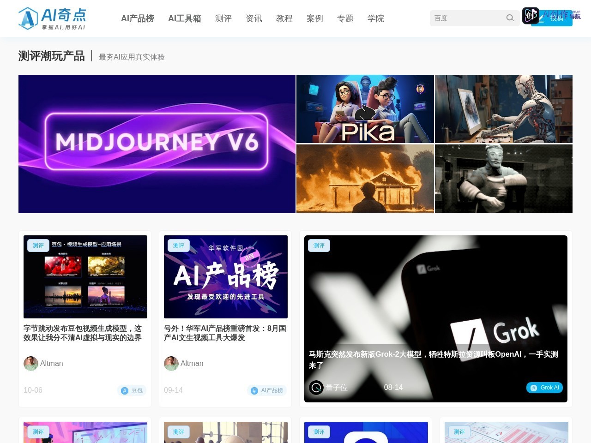Click Altman's avatar on the AI产品榜 article

click(x=171, y=364)
